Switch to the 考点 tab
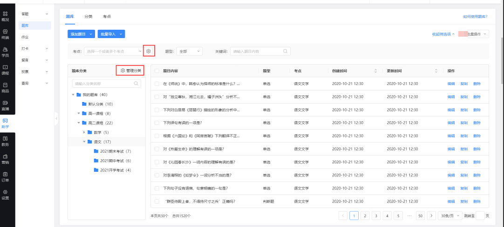Image resolution: width=504 pixels, height=227 pixels. pos(107,16)
